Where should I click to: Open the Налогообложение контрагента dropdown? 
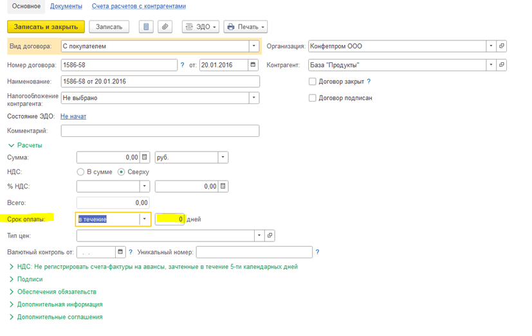point(254,98)
